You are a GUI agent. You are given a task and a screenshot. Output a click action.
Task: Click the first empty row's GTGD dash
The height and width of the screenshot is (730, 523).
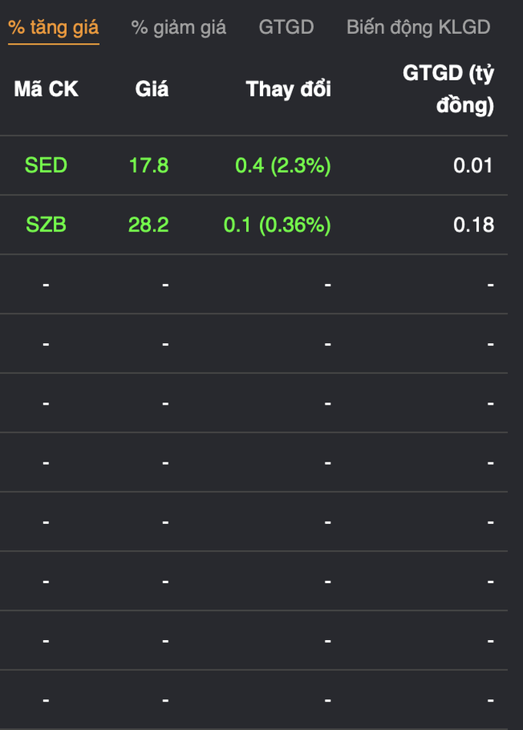[x=491, y=285]
